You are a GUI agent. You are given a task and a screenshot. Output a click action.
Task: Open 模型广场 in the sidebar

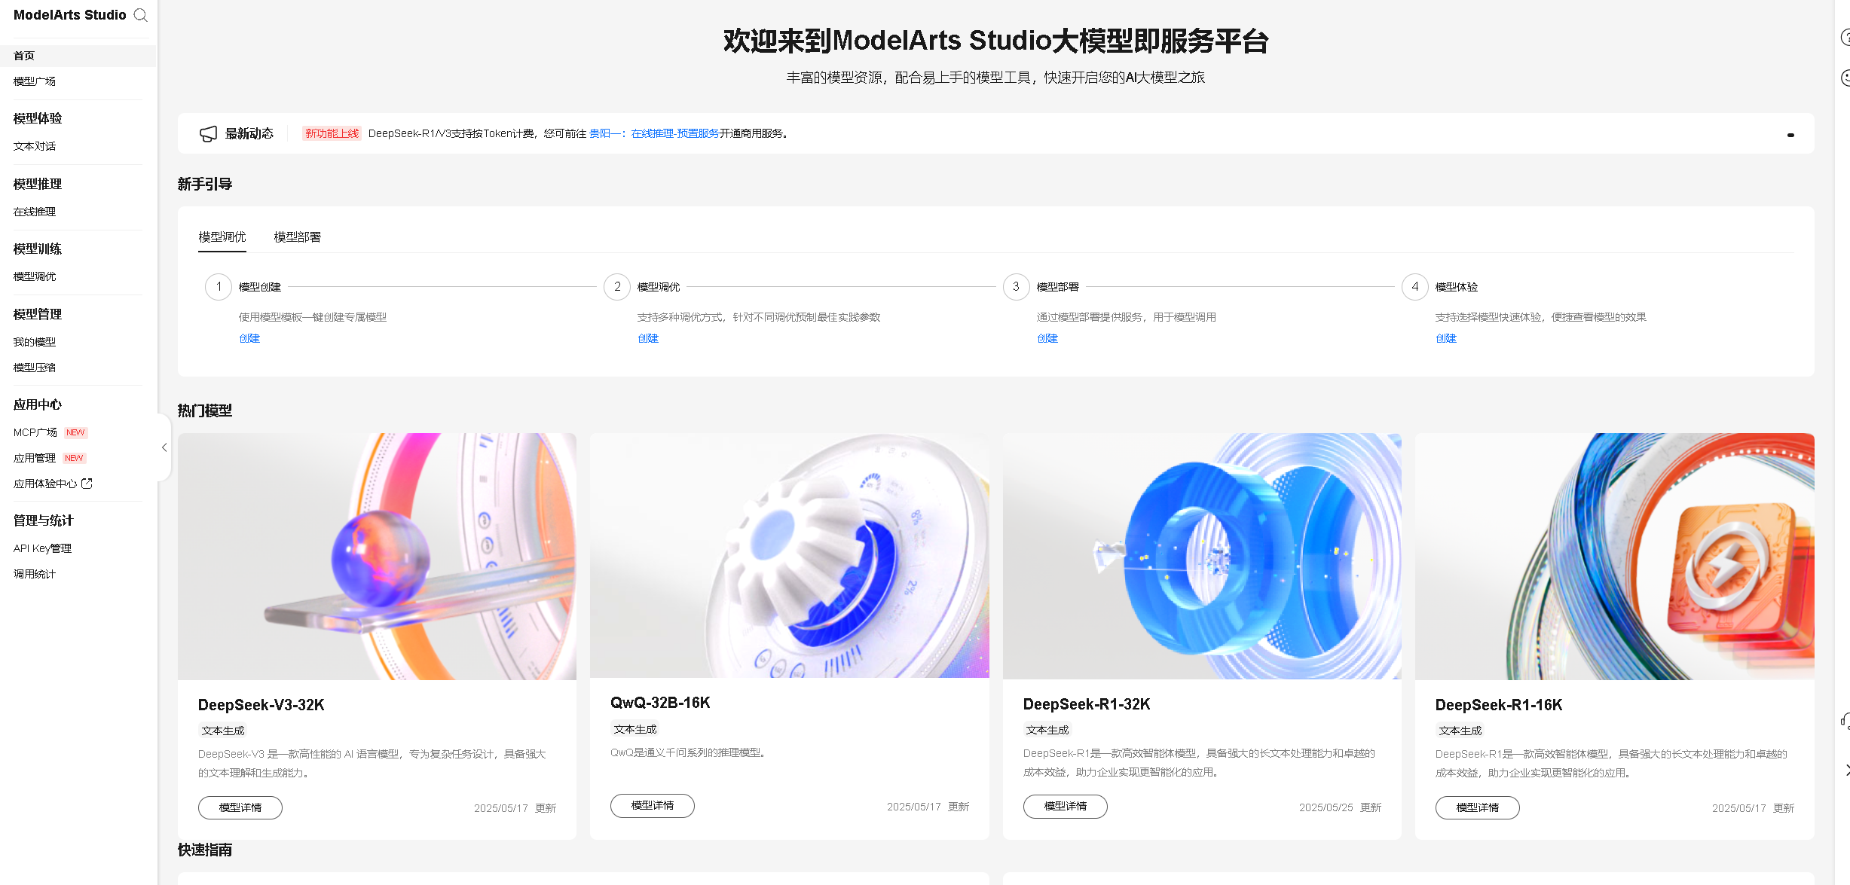[x=35, y=81]
